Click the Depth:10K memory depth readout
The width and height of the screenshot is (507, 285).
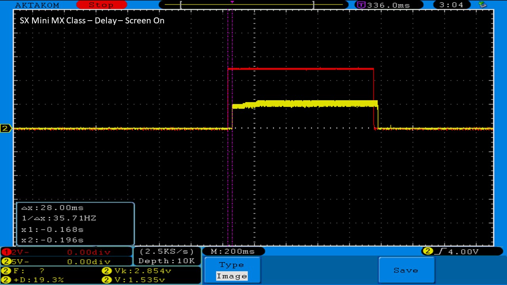coord(167,261)
